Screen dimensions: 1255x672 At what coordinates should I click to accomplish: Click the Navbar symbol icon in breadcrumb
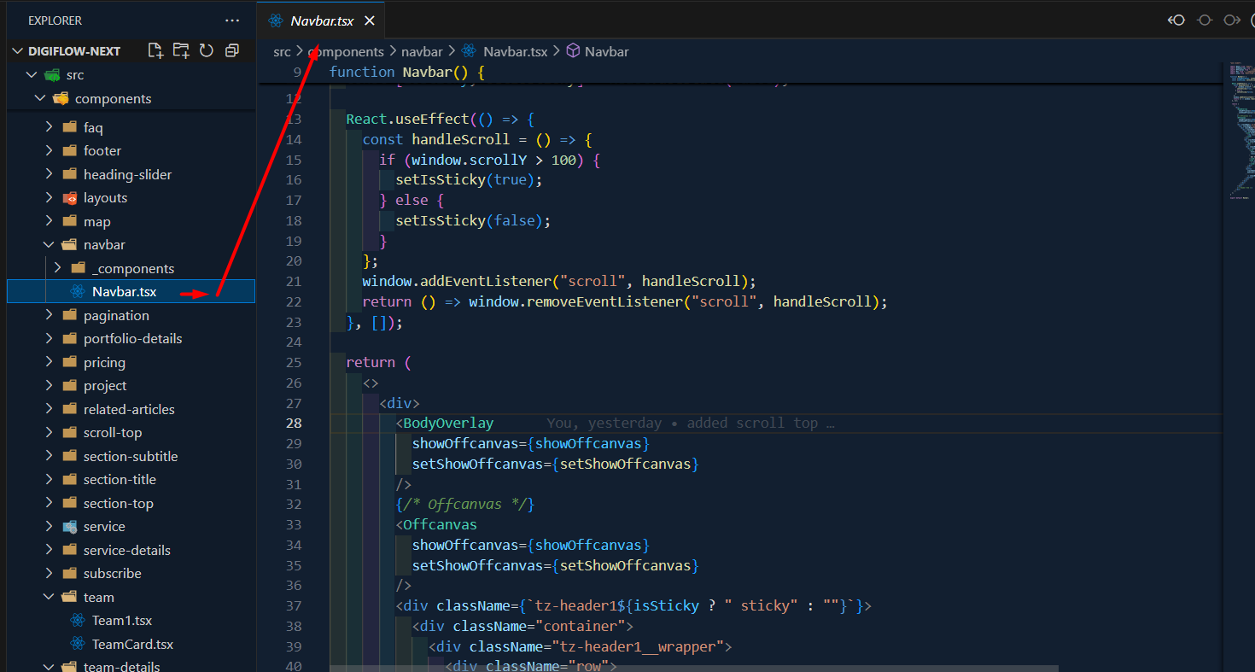point(573,51)
